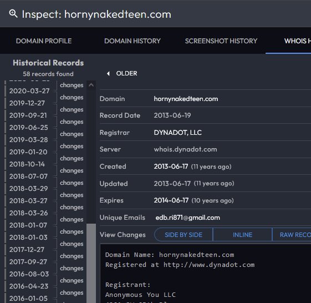The height and width of the screenshot is (303, 311).
Task: Open changes between 2018-07-07 and 2018-03-29
Action: click(x=72, y=183)
